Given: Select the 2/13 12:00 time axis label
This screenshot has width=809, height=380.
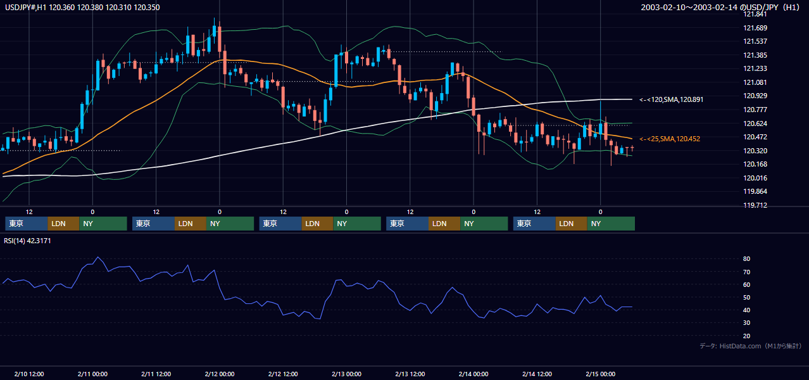Looking at the screenshot, I should tap(410, 374).
